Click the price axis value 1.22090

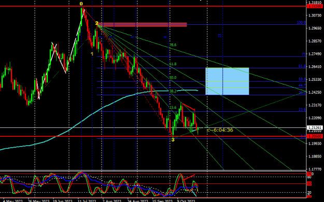(315, 118)
